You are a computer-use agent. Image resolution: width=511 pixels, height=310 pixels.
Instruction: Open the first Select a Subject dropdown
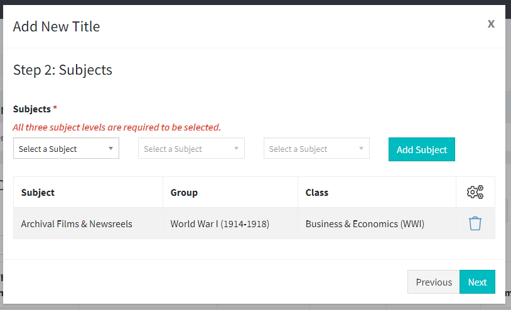pyautogui.click(x=66, y=149)
